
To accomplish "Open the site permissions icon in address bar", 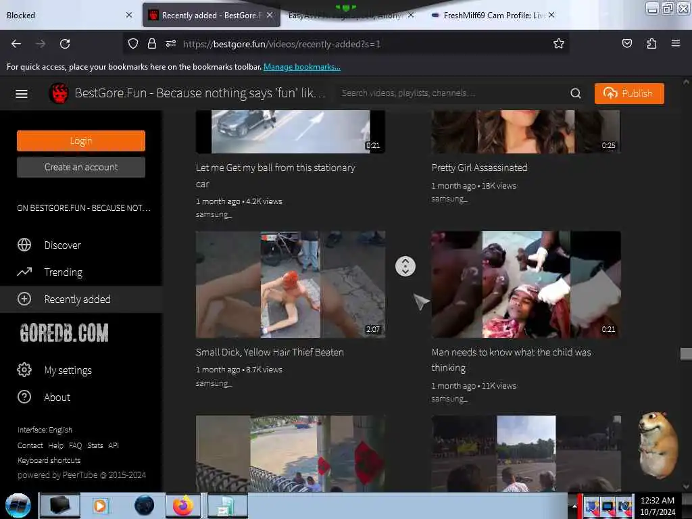I will pyautogui.click(x=171, y=44).
